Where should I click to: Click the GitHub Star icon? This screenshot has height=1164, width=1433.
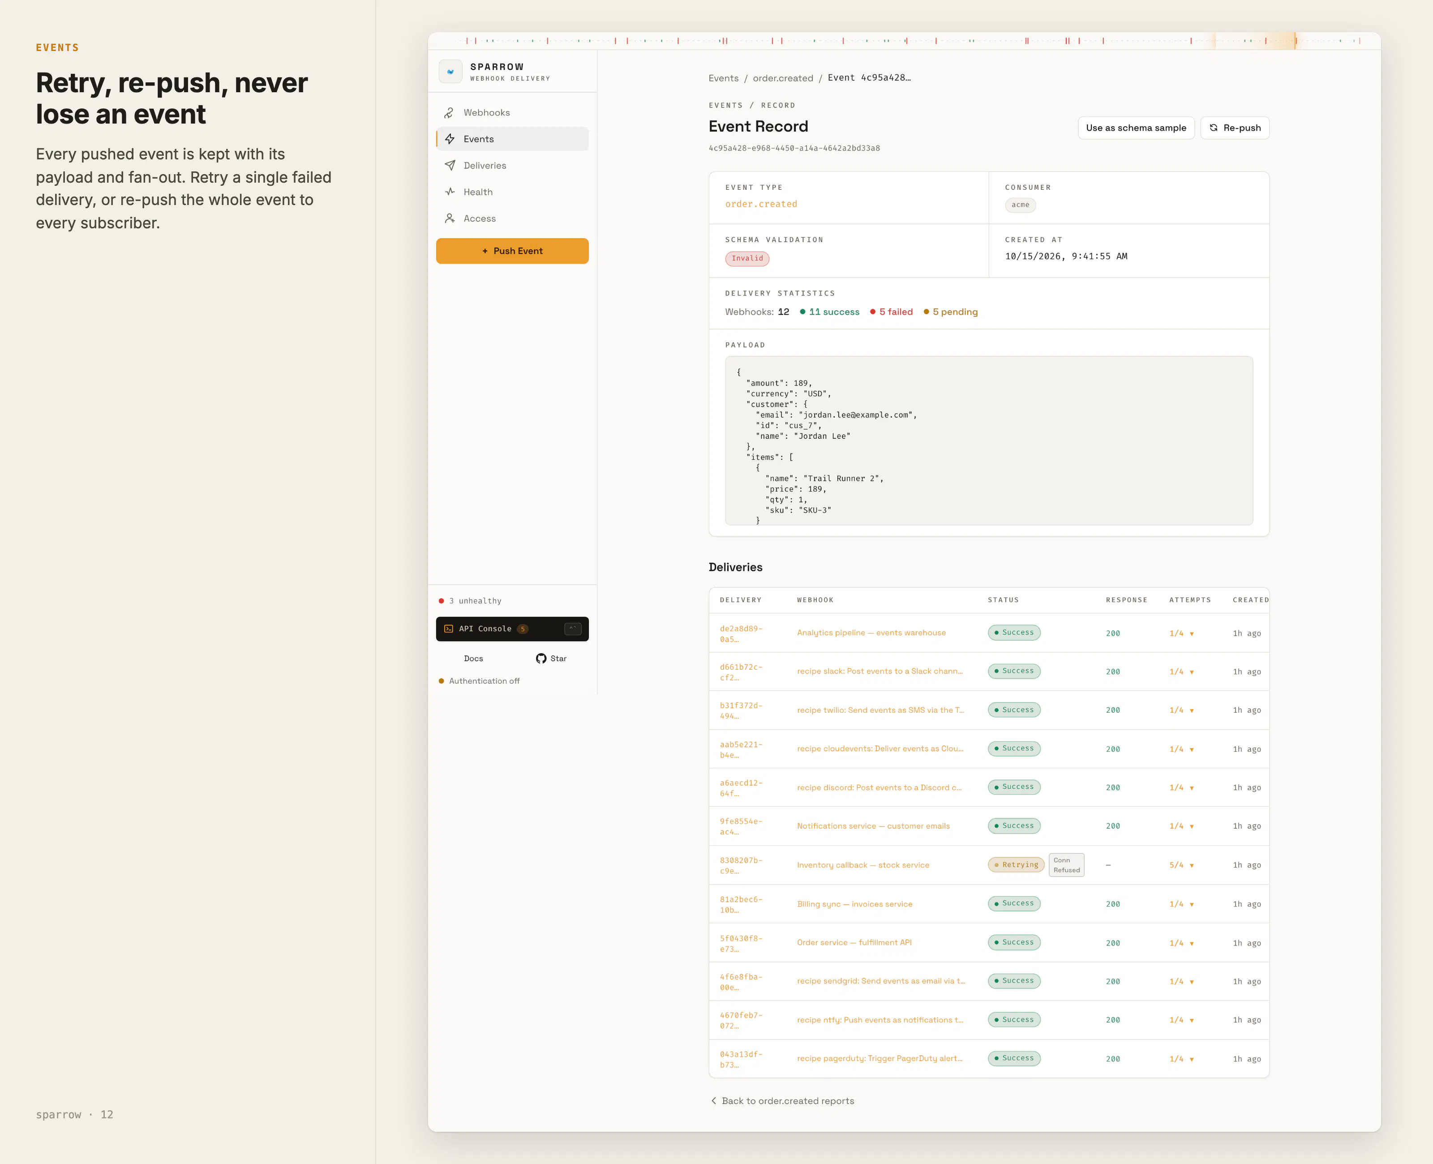[541, 659]
